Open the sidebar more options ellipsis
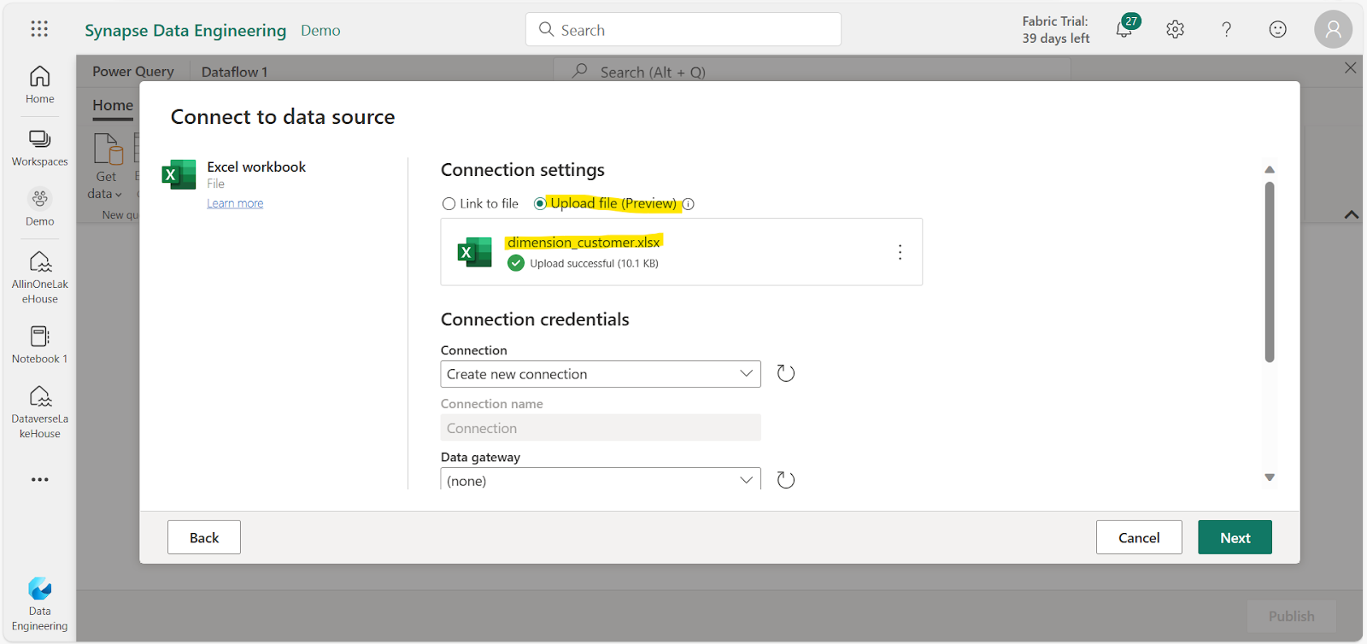The image size is (1367, 644). [39, 479]
